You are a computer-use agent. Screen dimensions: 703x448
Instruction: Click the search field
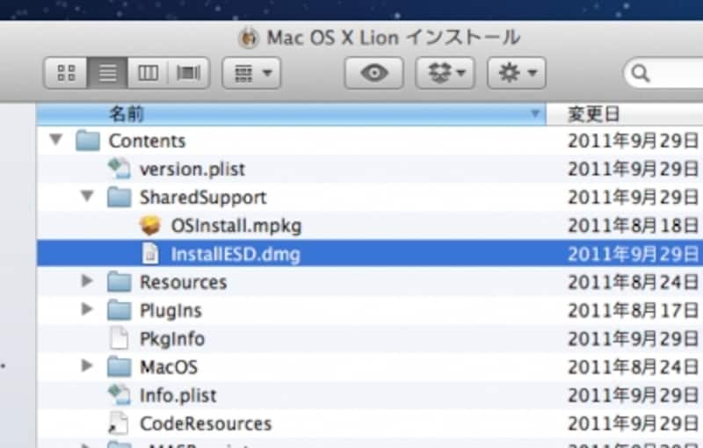click(664, 73)
